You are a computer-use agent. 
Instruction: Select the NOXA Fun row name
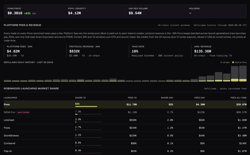pos(10,112)
